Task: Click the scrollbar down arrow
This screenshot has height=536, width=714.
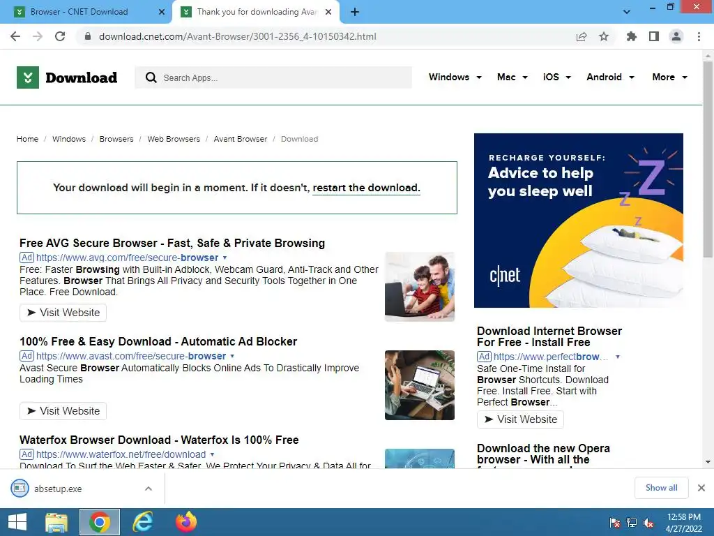Action: (x=708, y=462)
